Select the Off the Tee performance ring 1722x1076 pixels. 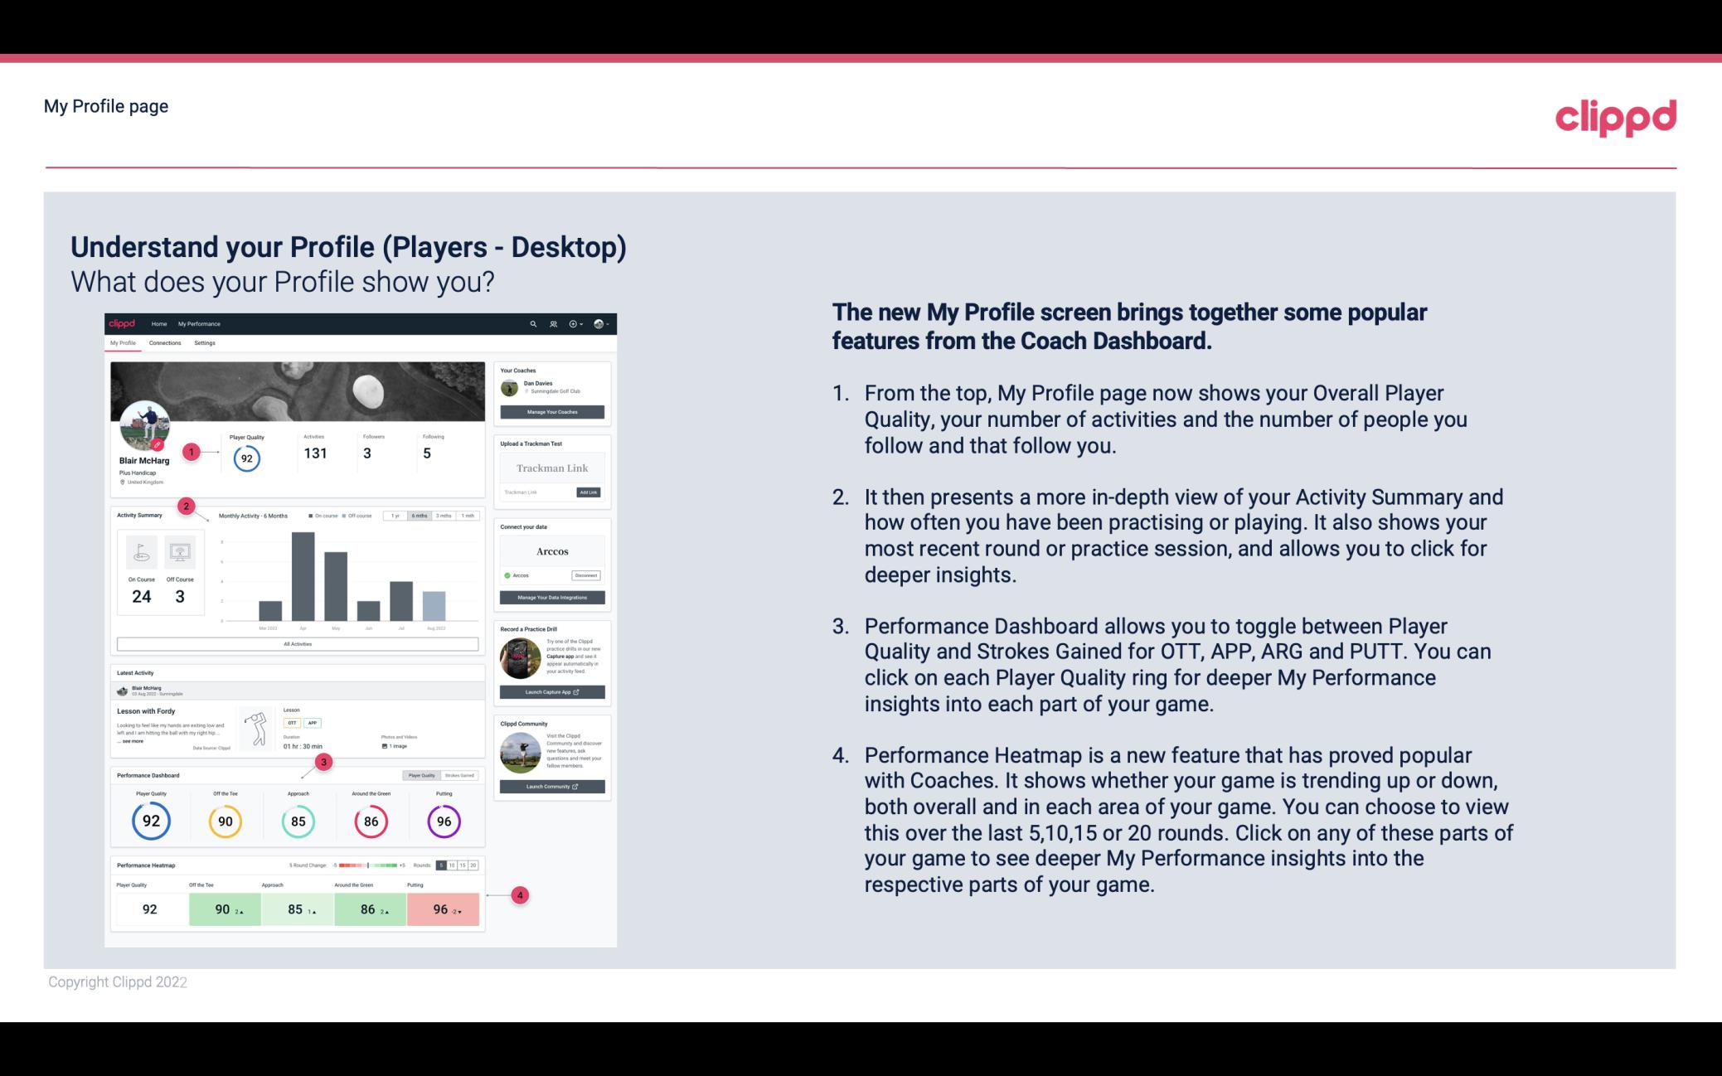coord(223,821)
